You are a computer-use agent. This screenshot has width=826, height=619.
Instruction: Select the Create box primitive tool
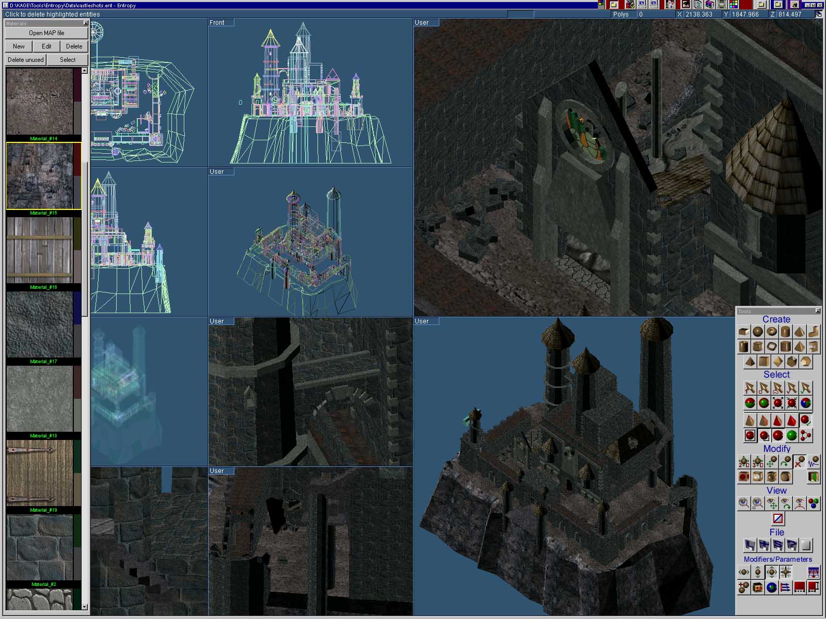point(744,332)
